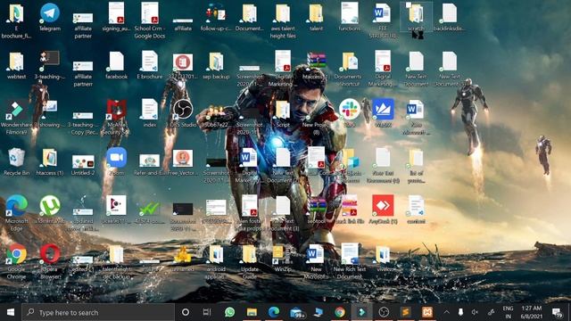Open the 1:27 AM clock and calendar

coord(532,312)
